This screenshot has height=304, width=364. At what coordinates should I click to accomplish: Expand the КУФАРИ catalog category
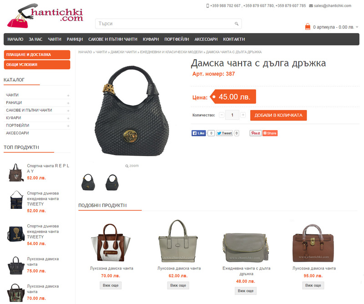pyautogui.click(x=68, y=118)
